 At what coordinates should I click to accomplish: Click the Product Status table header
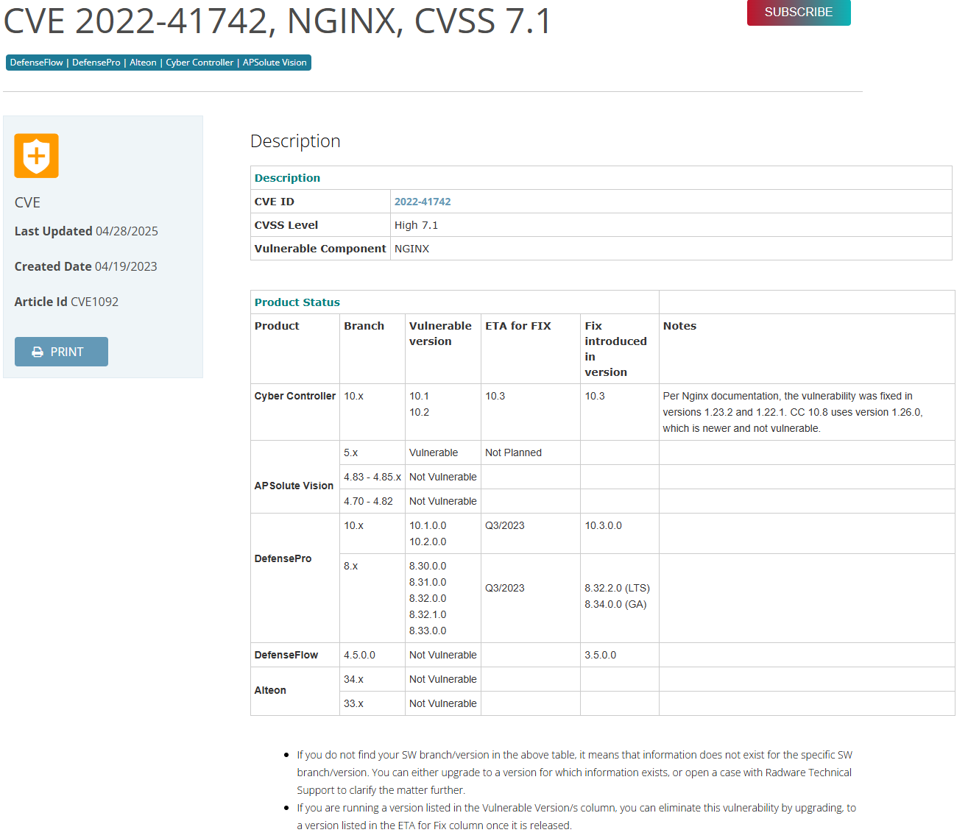coord(297,302)
